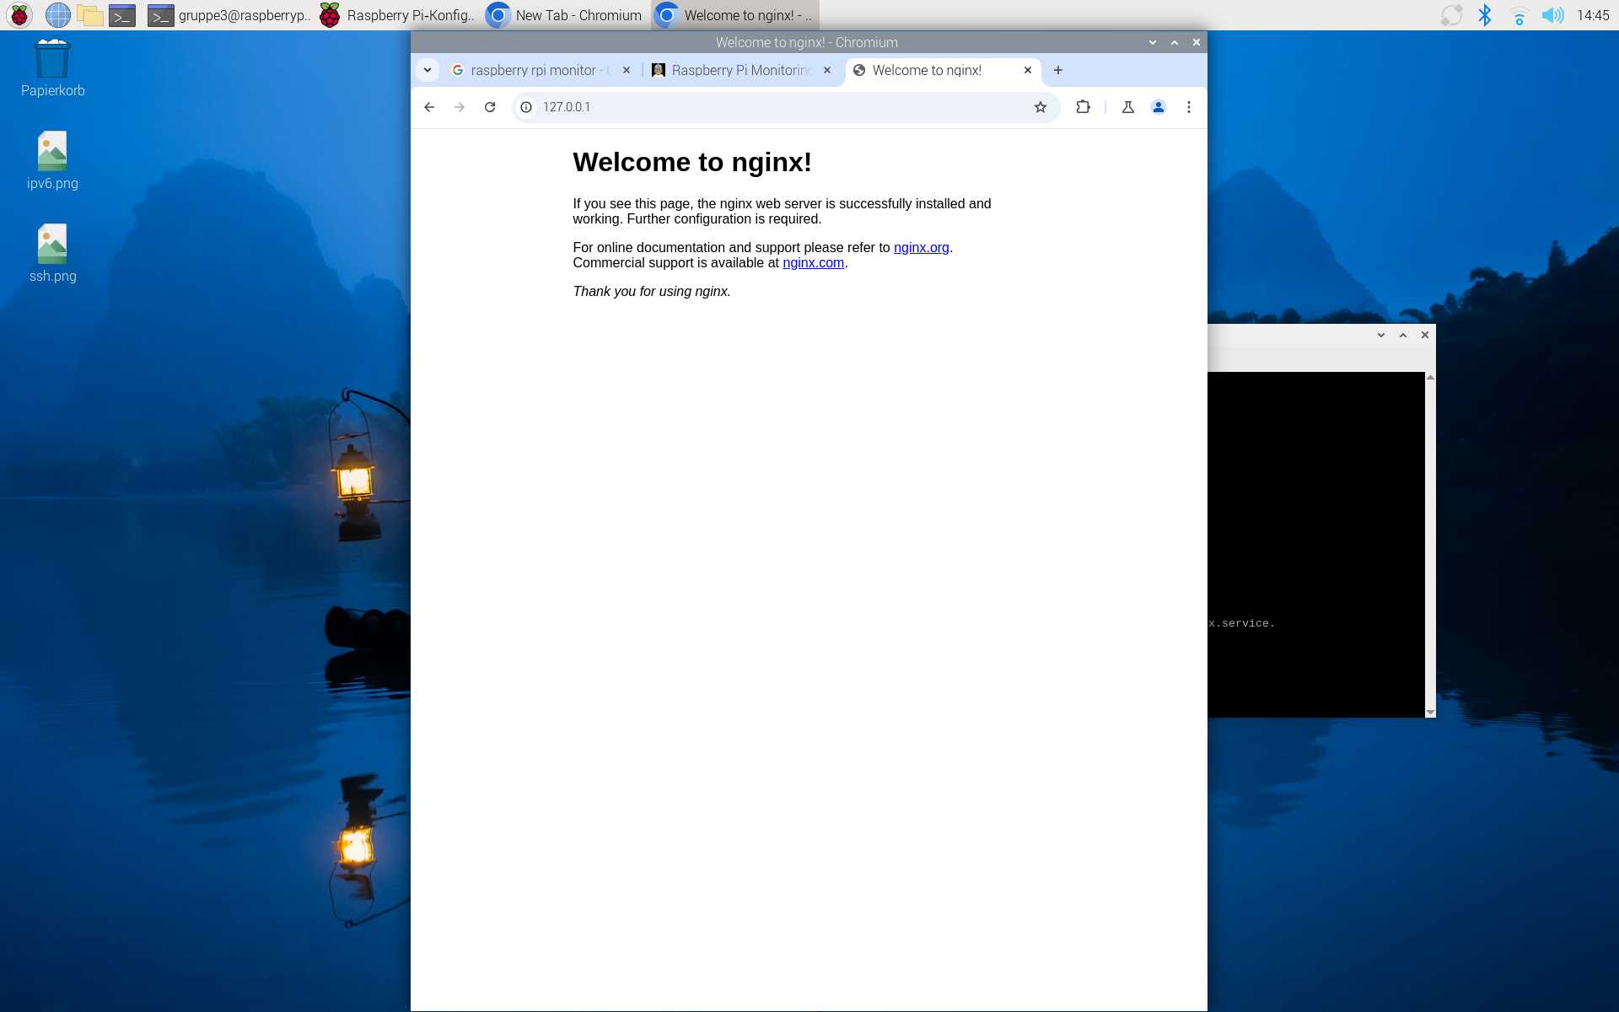Open the nginx.org link
The image size is (1619, 1012).
coord(921,247)
